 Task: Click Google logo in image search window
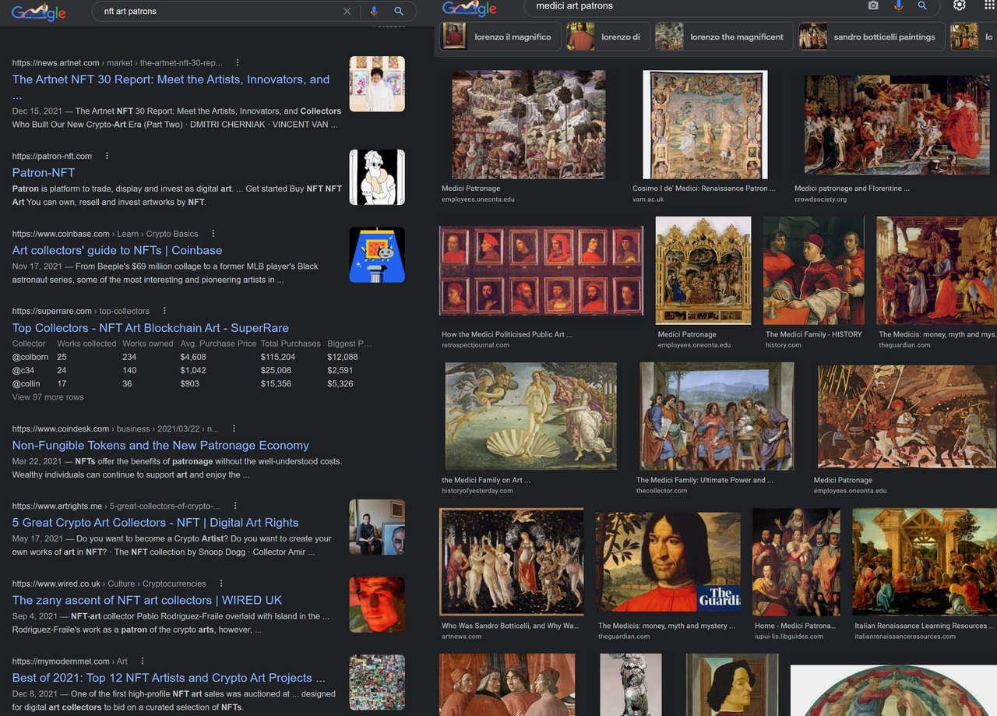point(470,9)
